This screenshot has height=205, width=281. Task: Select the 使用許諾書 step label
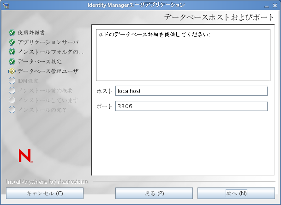31,33
